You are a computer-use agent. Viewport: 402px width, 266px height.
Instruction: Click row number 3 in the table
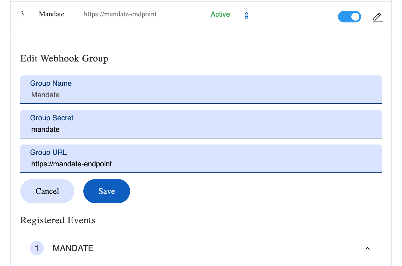pyautogui.click(x=22, y=14)
